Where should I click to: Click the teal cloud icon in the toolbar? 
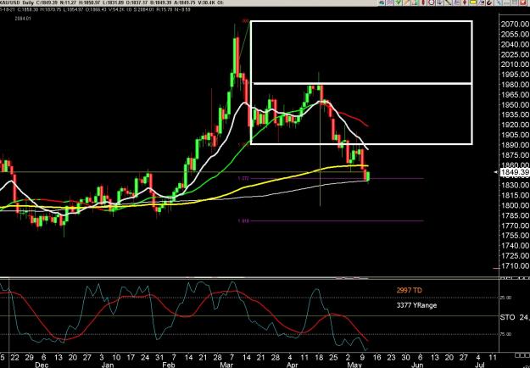tap(382, 3)
